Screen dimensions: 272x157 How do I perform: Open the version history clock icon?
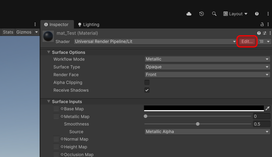201,14
